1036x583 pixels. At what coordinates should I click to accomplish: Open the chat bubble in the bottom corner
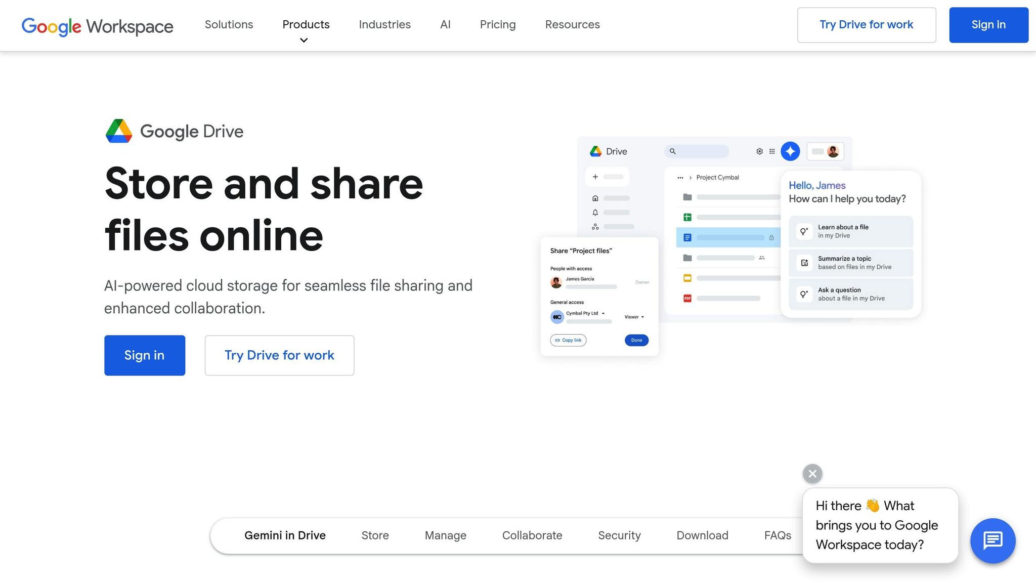[x=992, y=540]
